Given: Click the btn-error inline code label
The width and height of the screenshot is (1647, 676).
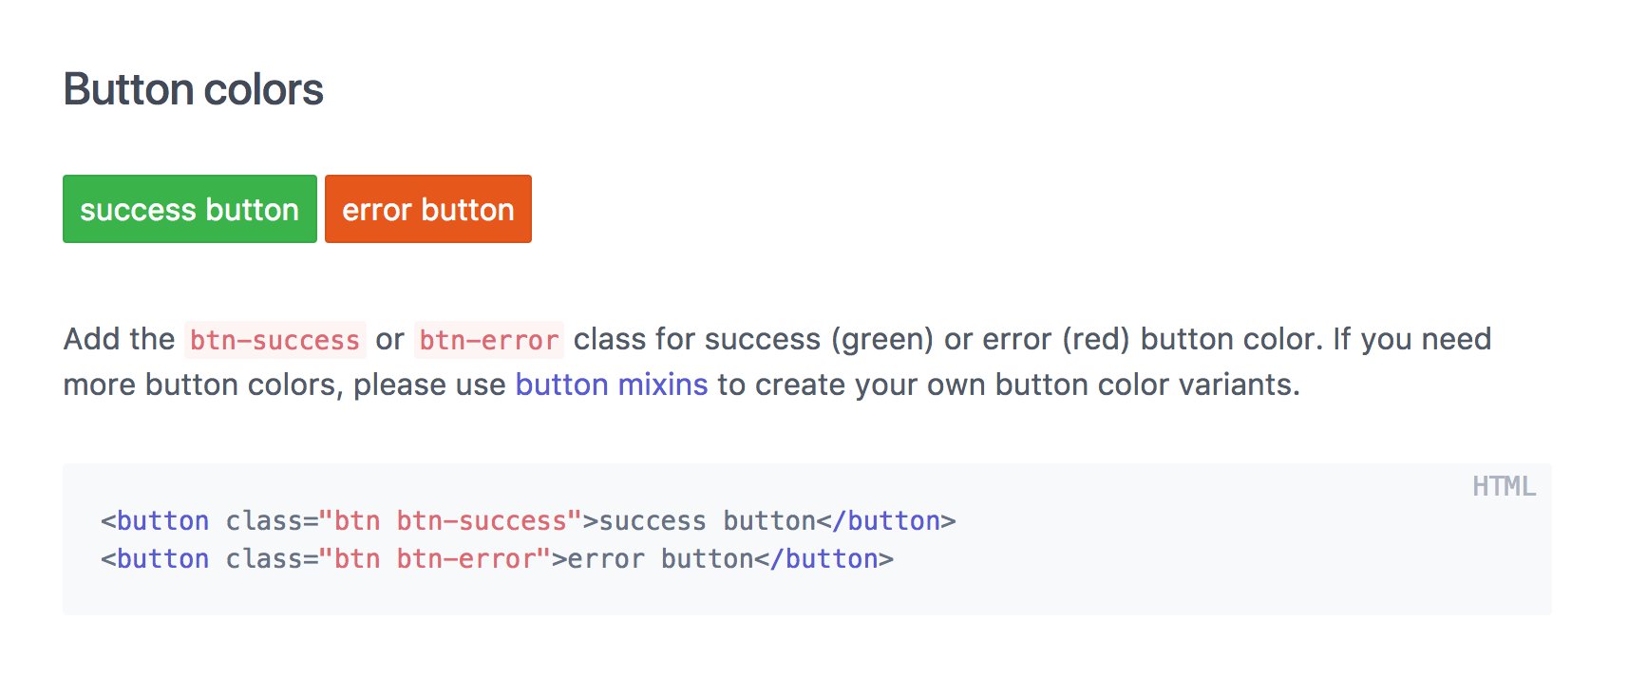Looking at the screenshot, I should pos(489,340).
